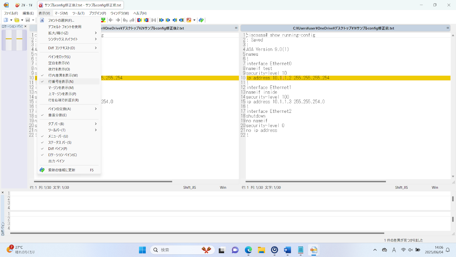Expand the タブ バー(B) submenu

(69, 124)
